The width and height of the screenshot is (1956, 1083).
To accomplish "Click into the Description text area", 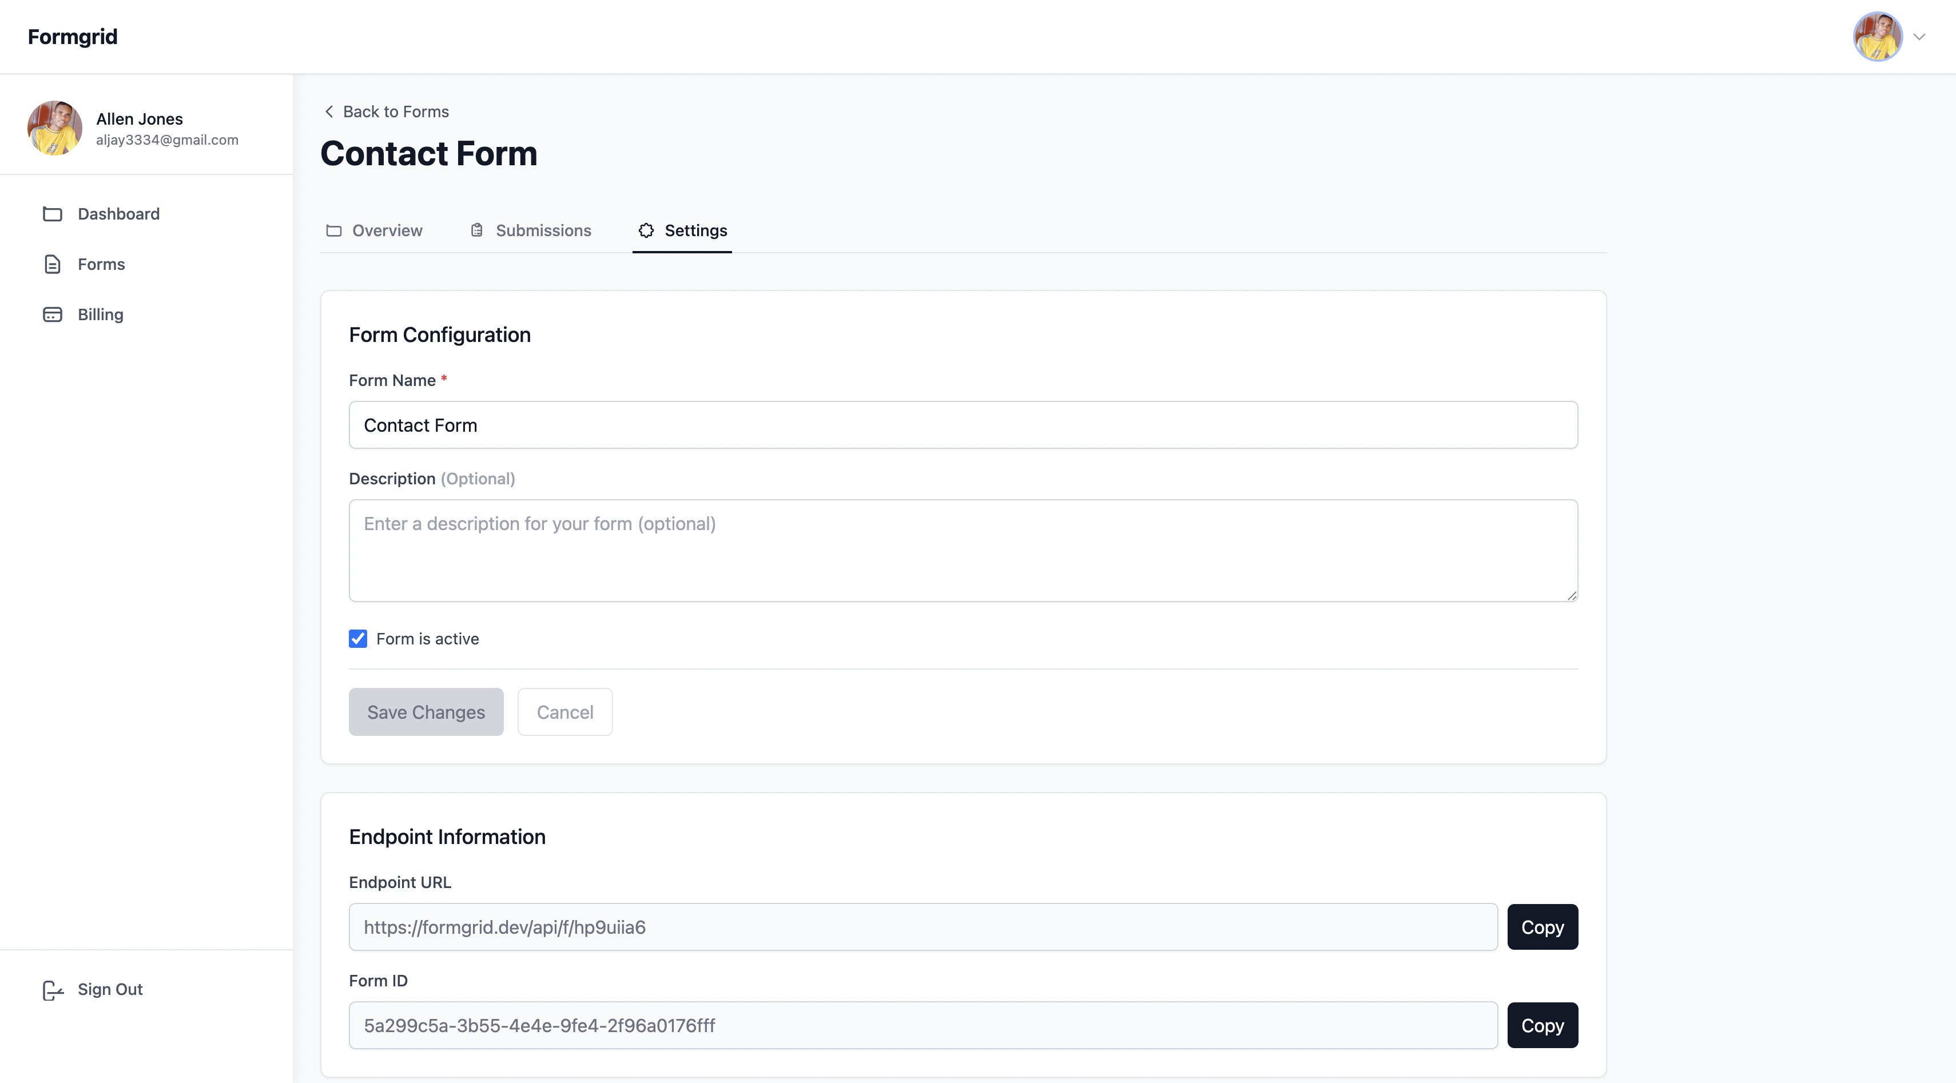I will (963, 550).
